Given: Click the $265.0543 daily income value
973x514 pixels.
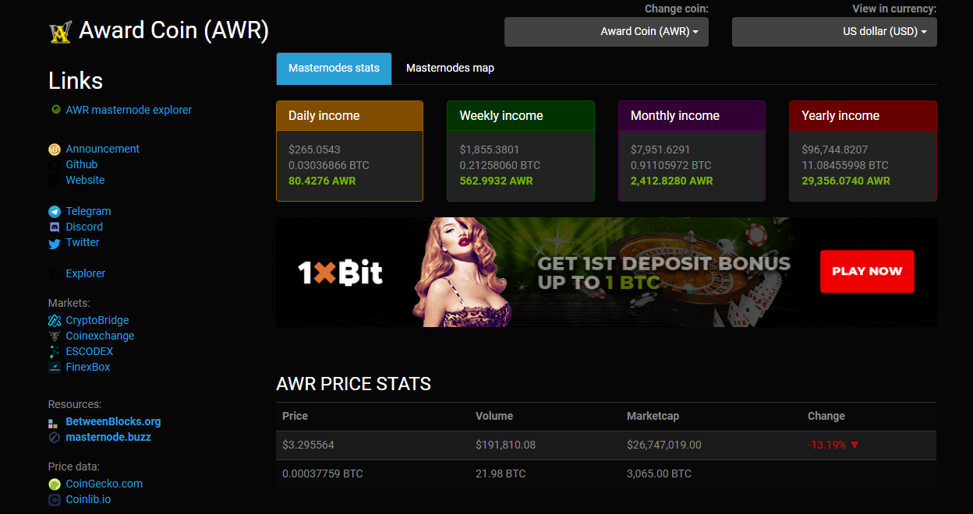Looking at the screenshot, I should [314, 150].
